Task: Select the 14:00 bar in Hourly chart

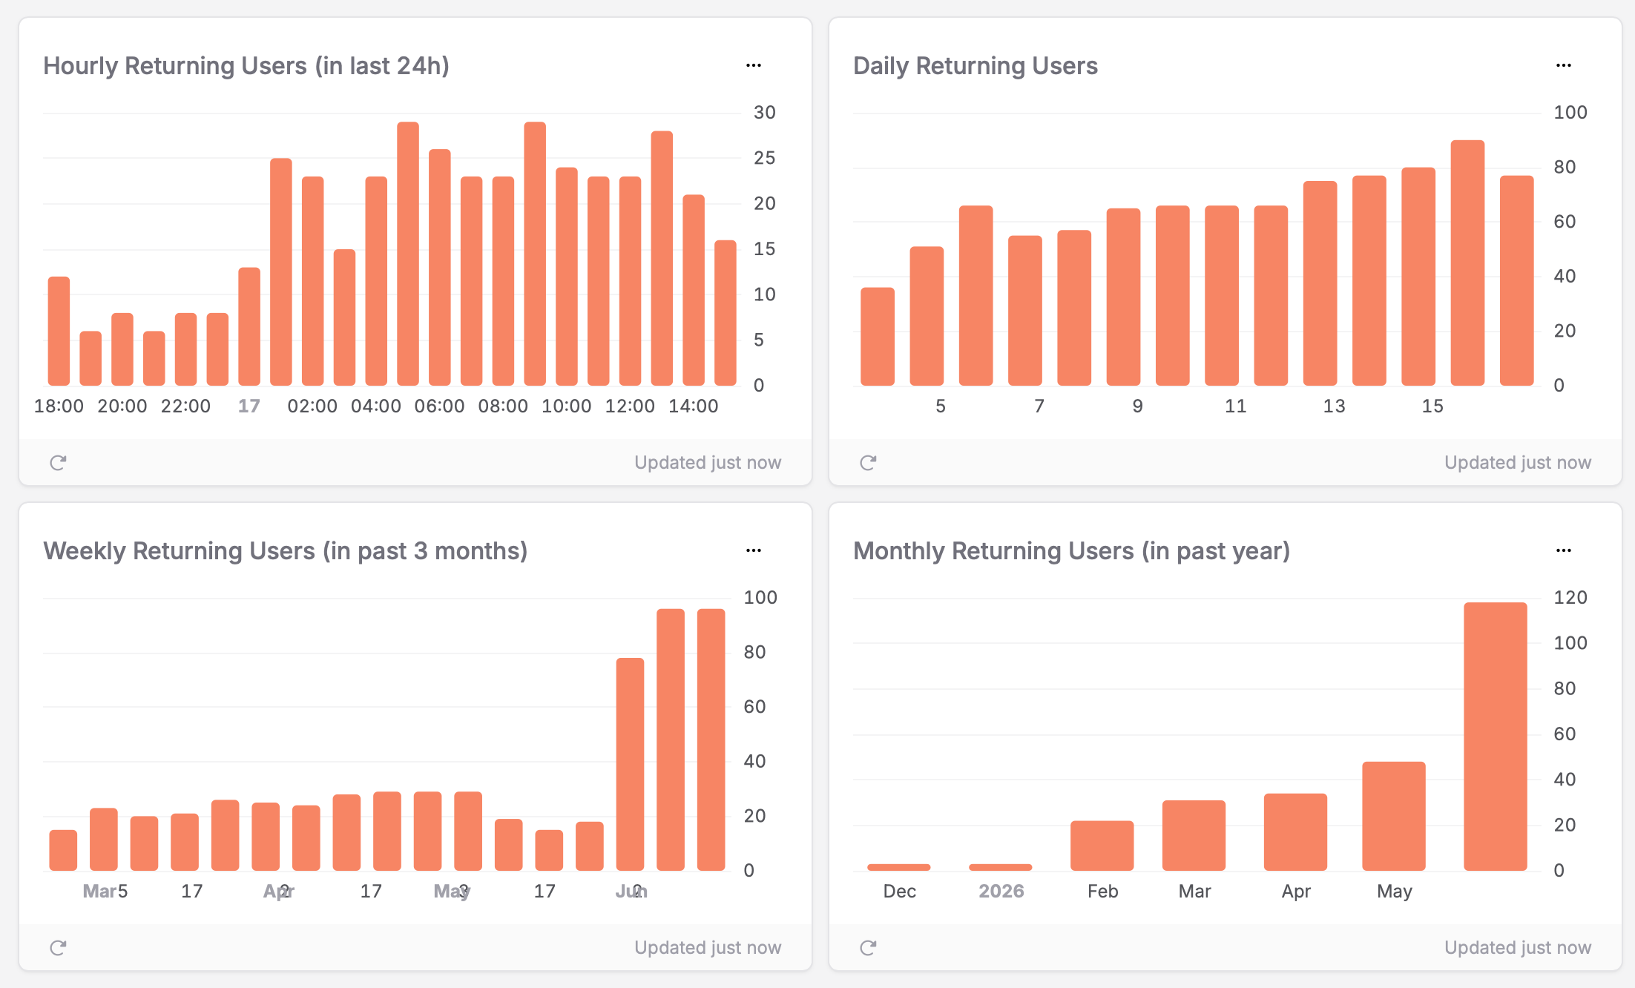Action: (x=694, y=290)
